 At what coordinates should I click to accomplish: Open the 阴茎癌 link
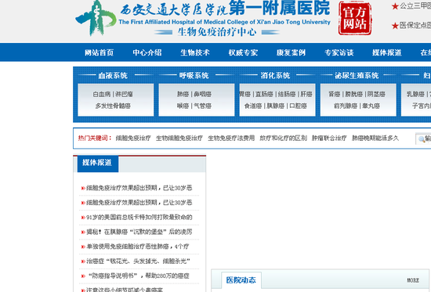tap(376, 94)
